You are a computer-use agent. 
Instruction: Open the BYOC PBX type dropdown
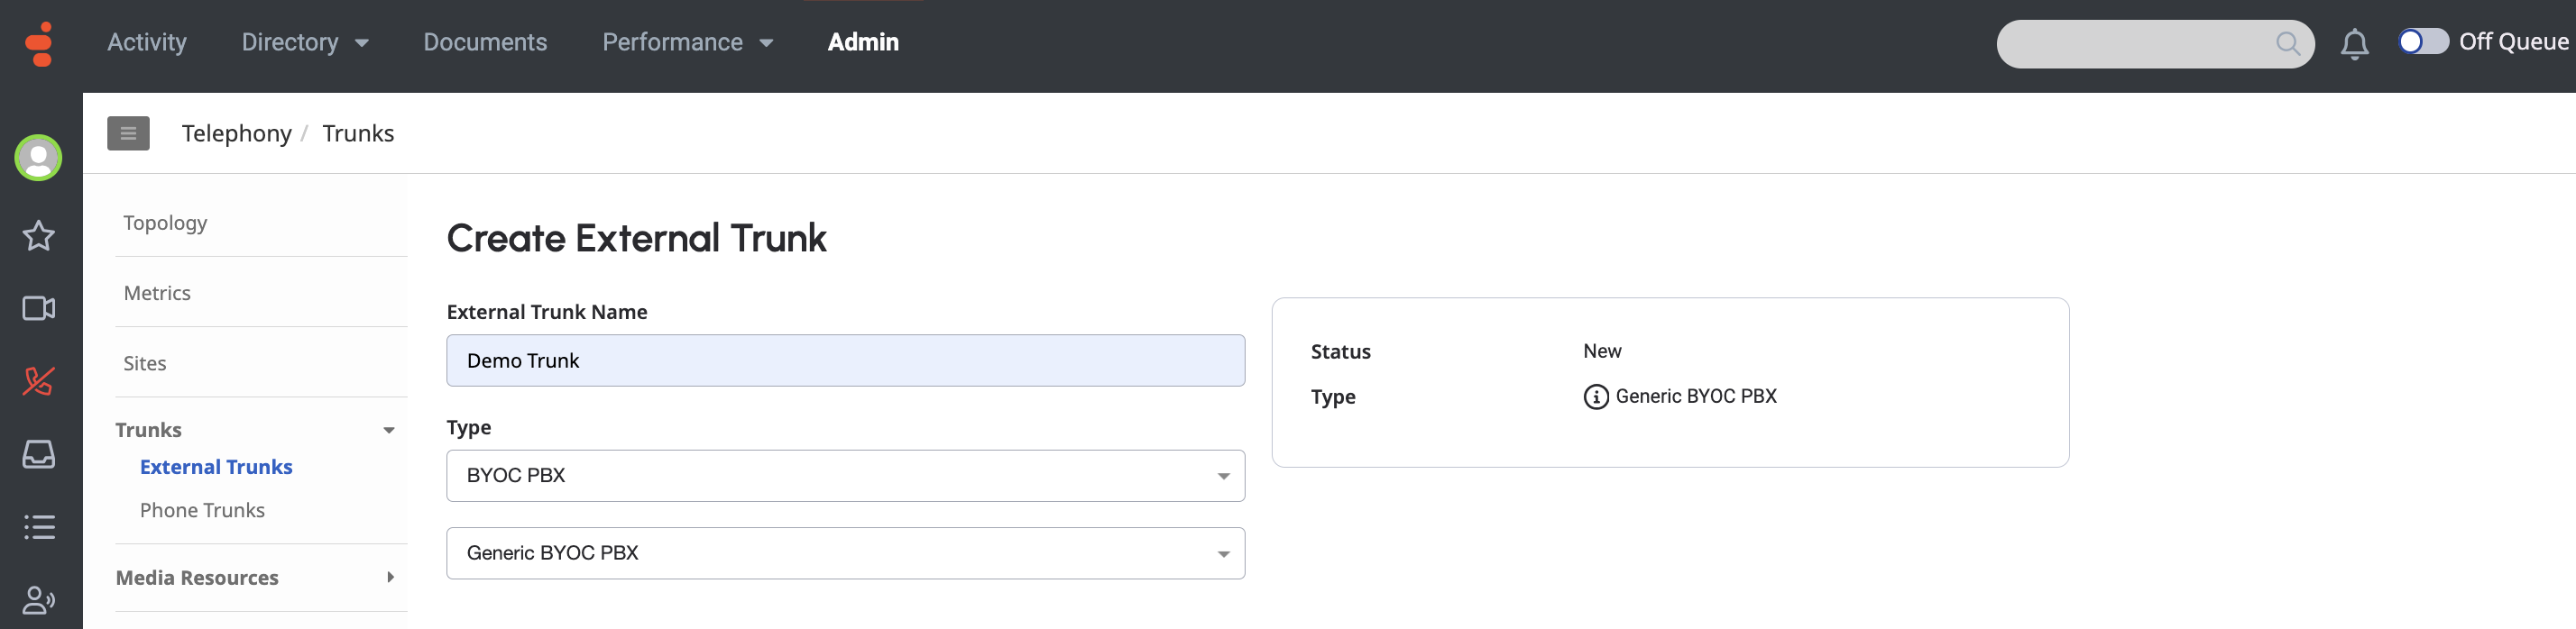coord(845,475)
